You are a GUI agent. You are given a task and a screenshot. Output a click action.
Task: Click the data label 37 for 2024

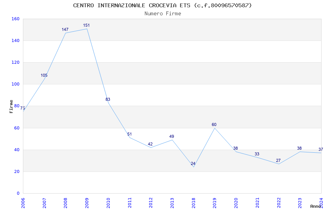(x=321, y=149)
